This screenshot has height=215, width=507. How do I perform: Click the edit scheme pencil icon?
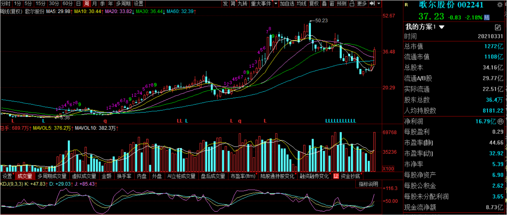click(x=498, y=27)
